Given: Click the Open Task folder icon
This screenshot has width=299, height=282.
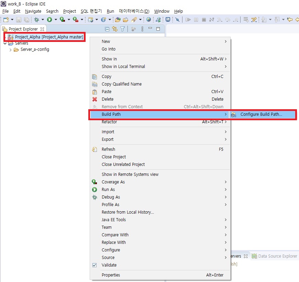Looking at the screenshot, I should tap(125, 20).
